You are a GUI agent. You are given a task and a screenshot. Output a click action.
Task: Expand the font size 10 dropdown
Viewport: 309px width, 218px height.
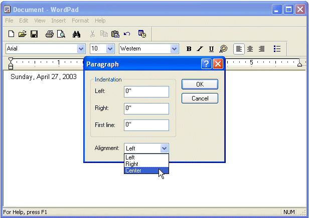pyautogui.click(x=110, y=48)
